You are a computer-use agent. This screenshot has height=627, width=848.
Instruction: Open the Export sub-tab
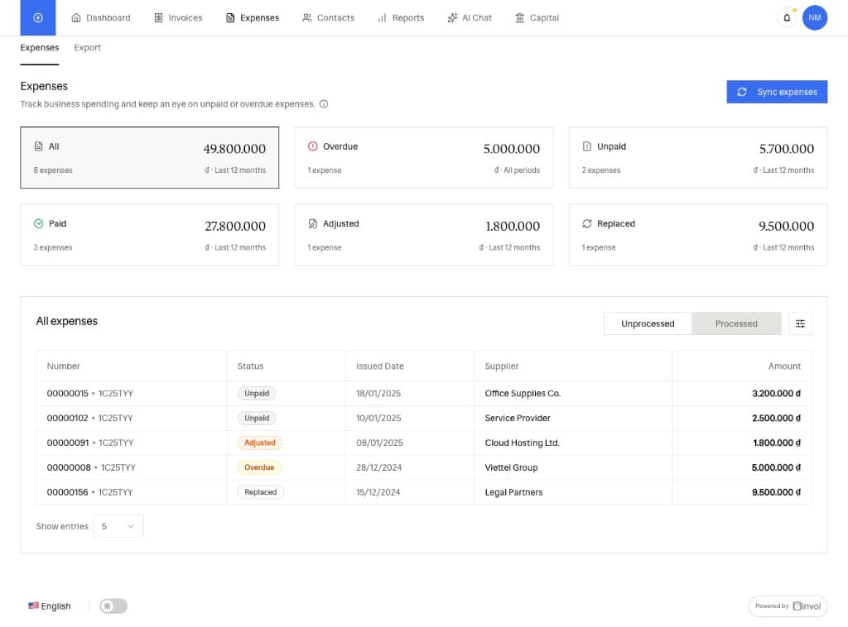click(87, 47)
